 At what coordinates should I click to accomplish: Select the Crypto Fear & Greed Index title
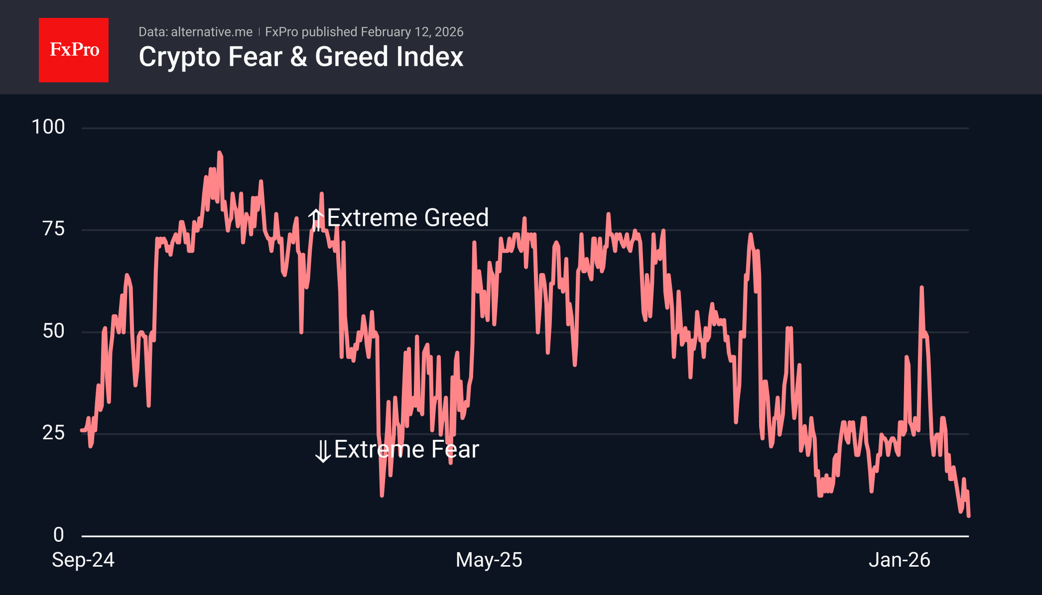(301, 57)
